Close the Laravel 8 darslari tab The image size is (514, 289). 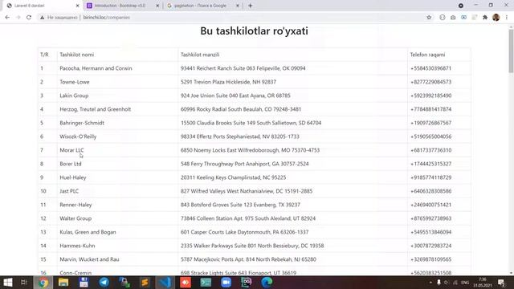click(77, 6)
